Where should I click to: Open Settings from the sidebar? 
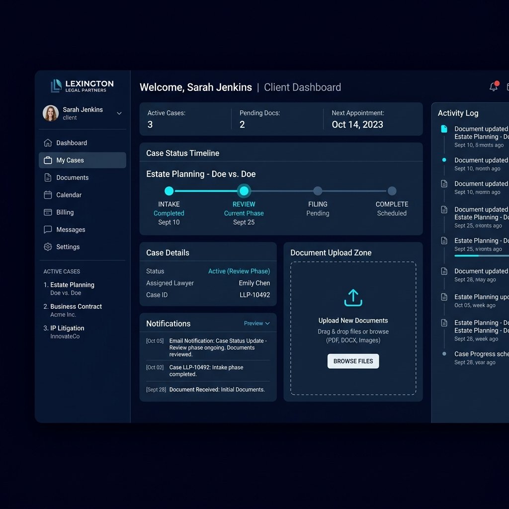coord(83,247)
